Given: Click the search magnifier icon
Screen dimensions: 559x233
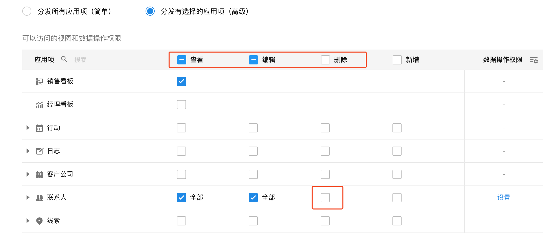Looking at the screenshot, I should pyautogui.click(x=64, y=59).
